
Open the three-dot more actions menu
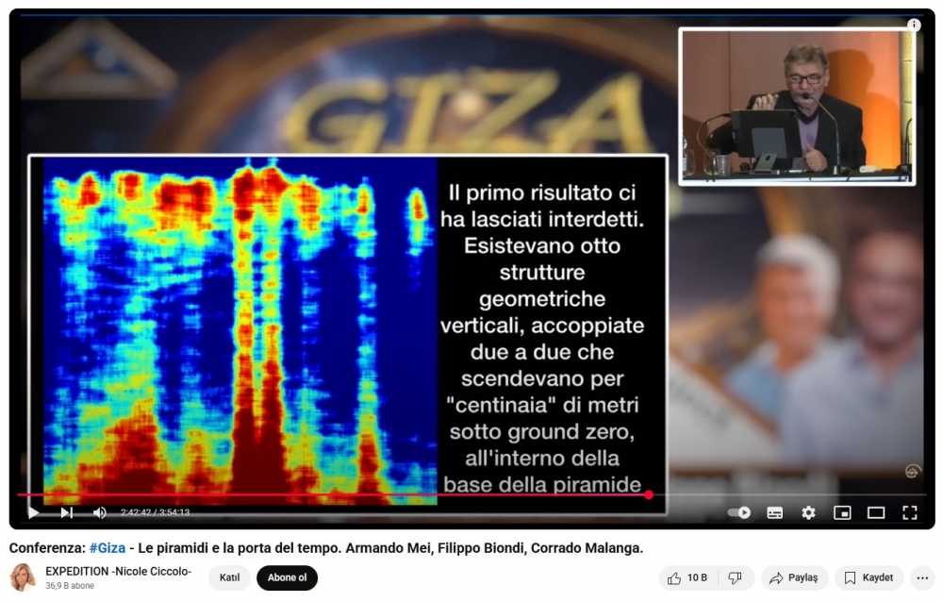922,577
